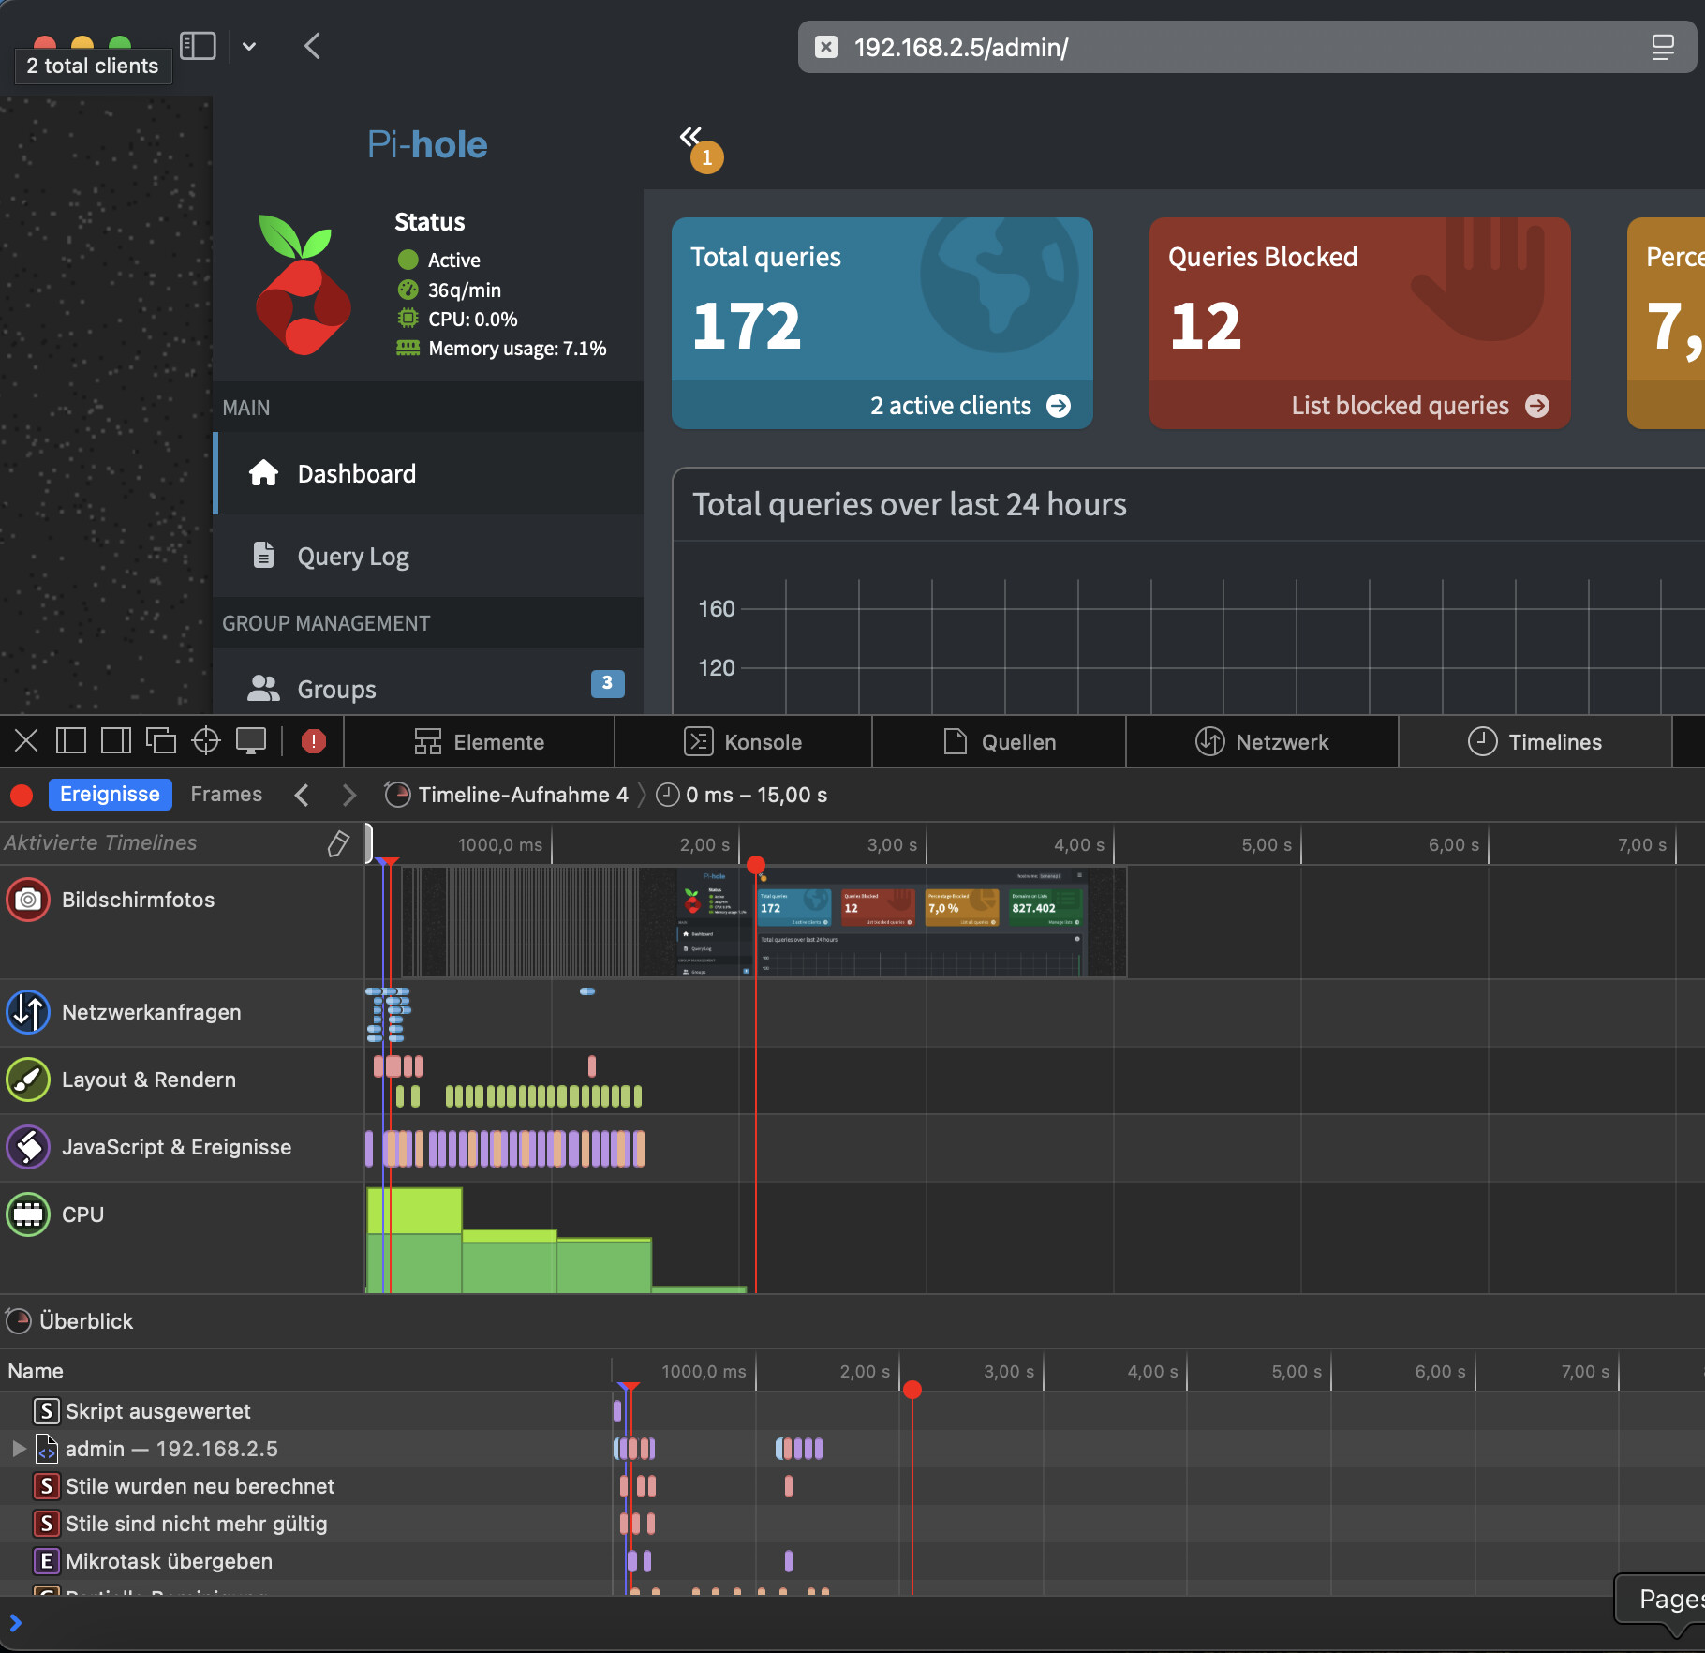Viewport: 1705px width, 1653px height.
Task: Switch to Ereignisse view
Action: click(110, 795)
